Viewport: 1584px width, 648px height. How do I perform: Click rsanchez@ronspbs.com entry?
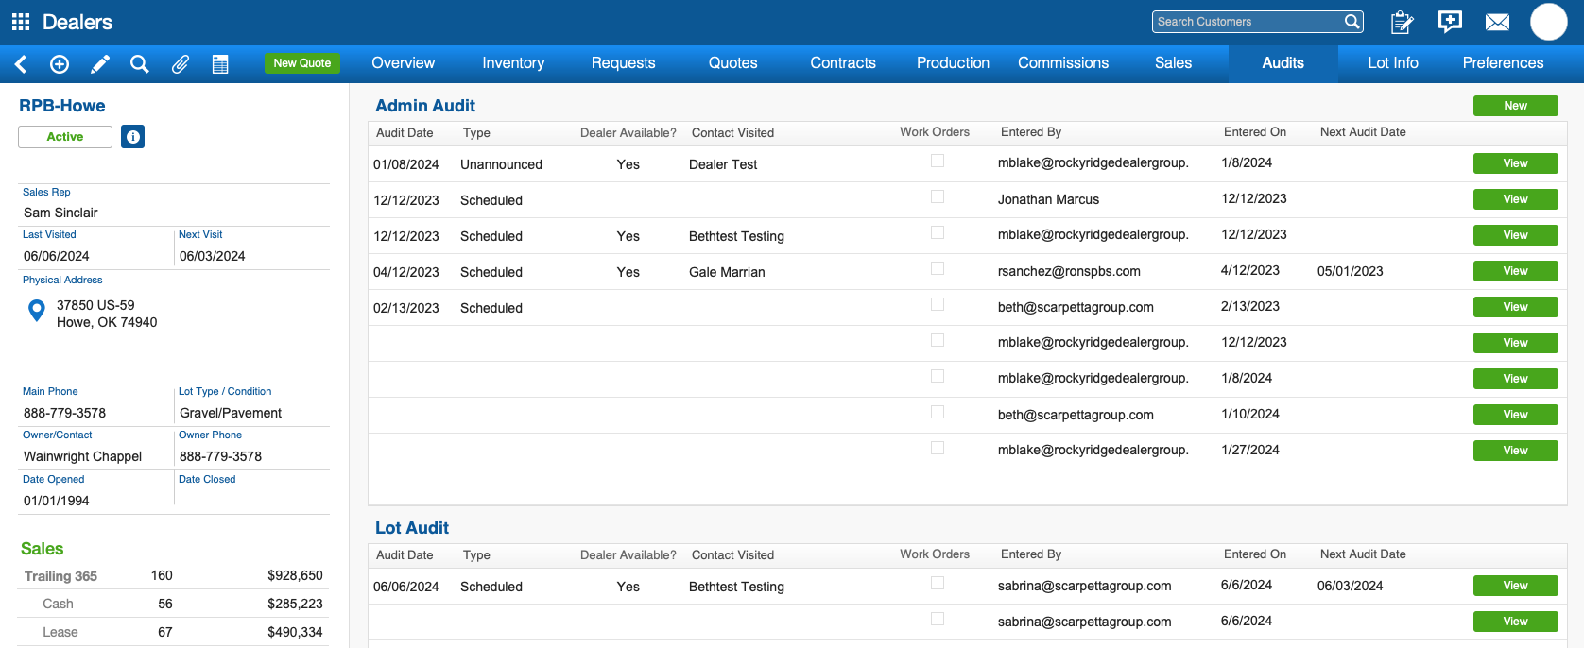point(1069,271)
